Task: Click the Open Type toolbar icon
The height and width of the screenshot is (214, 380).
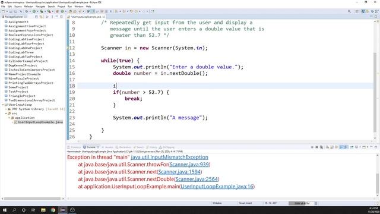Action: coord(70,11)
